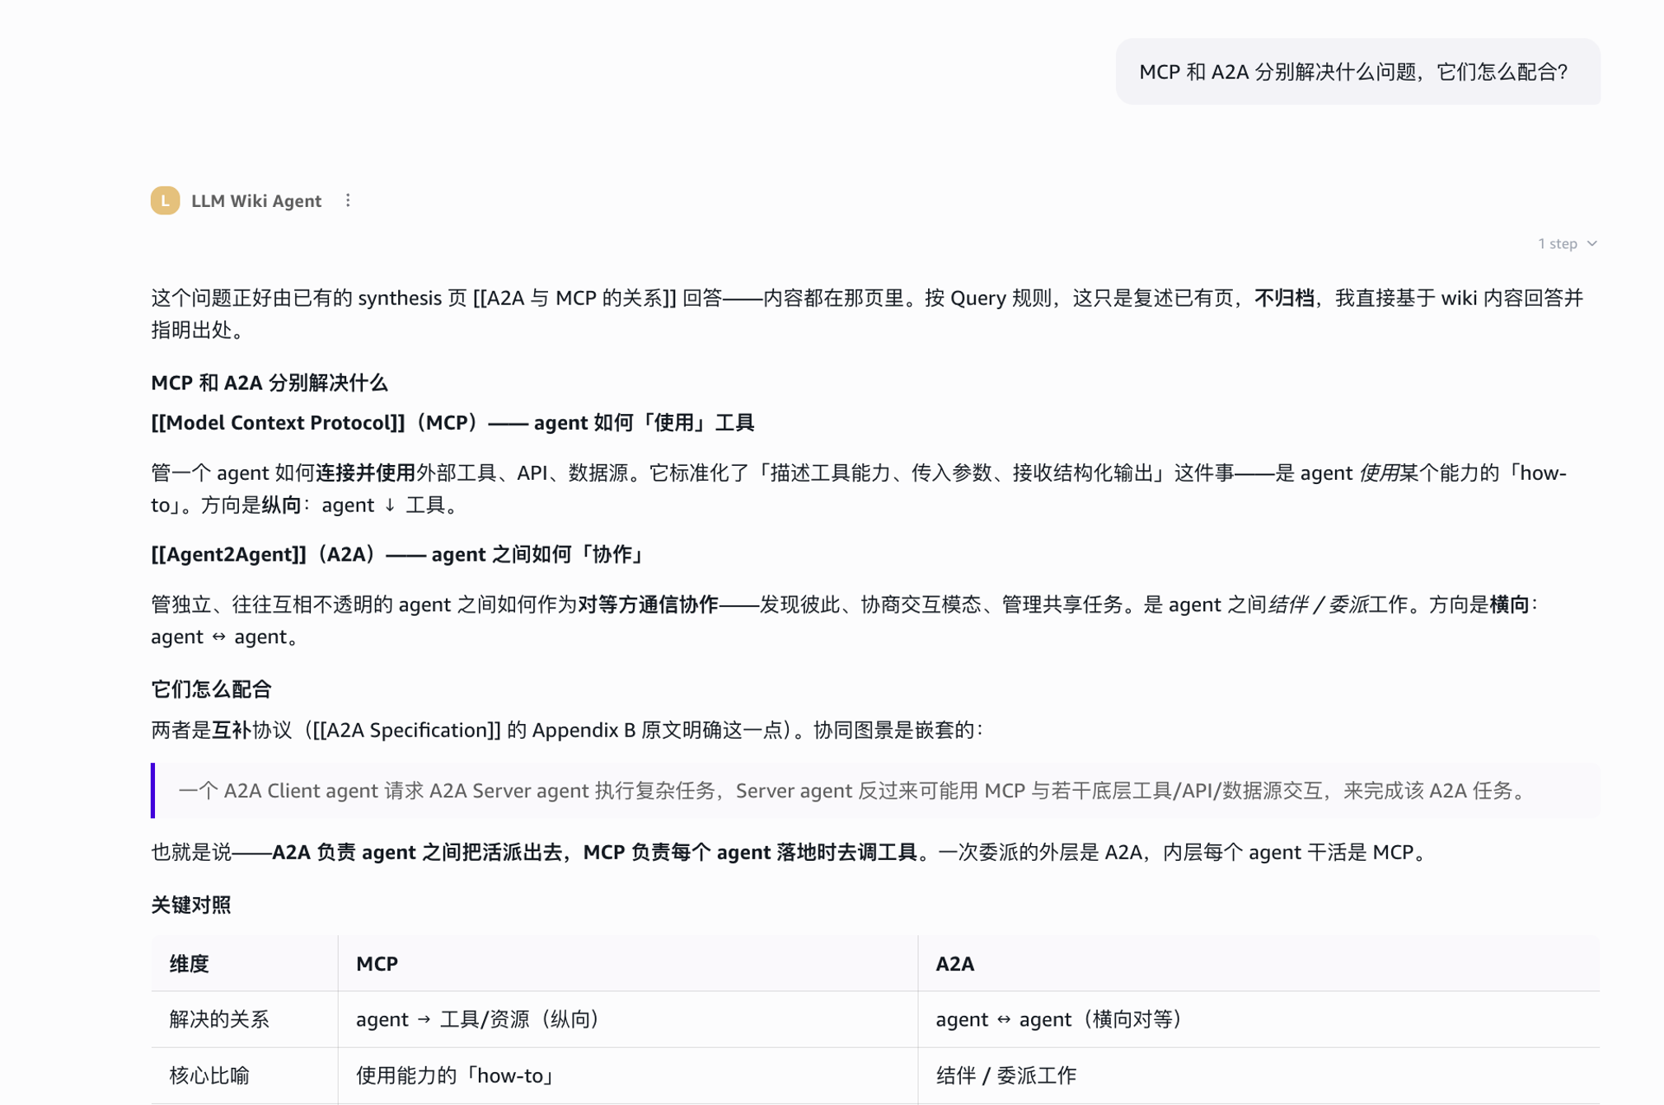Open the three-dot menu beside LLM Wiki Agent
The height and width of the screenshot is (1105, 1664).
coord(348,200)
